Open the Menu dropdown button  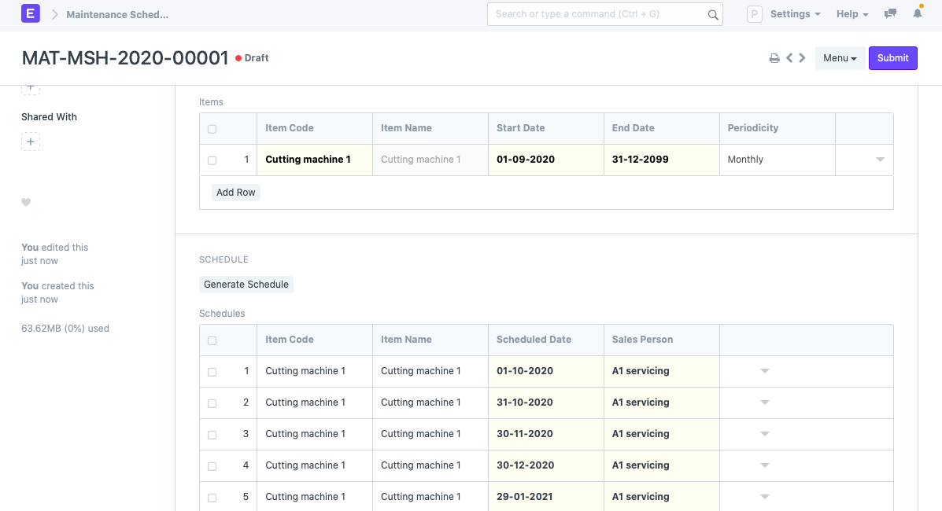[840, 58]
